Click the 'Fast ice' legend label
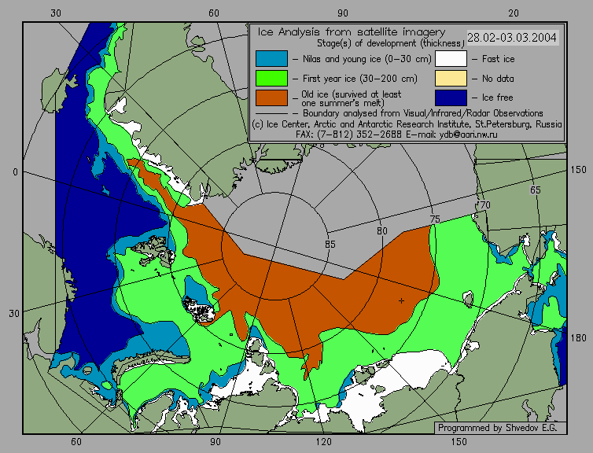Screen dimensions: 593x453 coord(498,59)
